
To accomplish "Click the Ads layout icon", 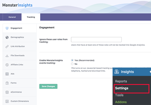I will [7, 74].
